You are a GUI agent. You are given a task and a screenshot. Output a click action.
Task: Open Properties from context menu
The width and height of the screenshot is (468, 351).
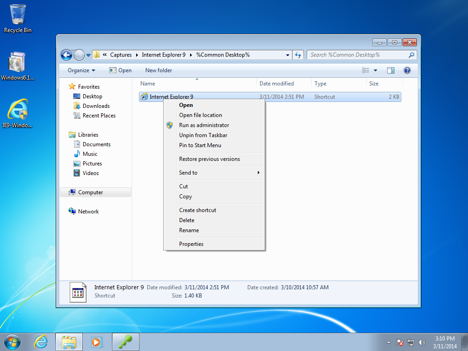click(x=214, y=244)
